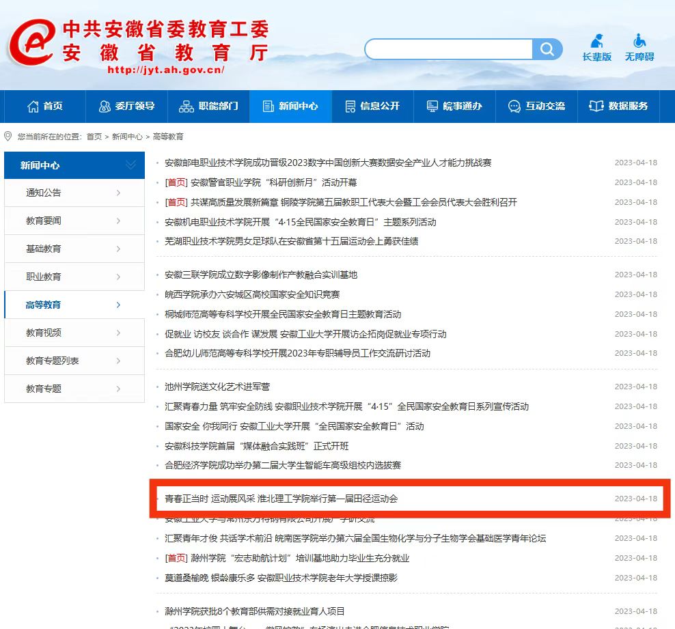Open 互动交流 in navigation bar
This screenshot has height=629, width=675.
pos(536,107)
